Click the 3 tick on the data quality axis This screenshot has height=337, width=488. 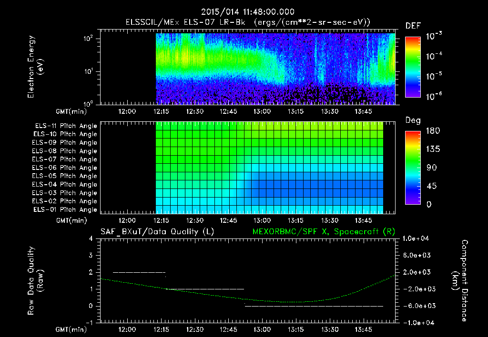(x=91, y=255)
